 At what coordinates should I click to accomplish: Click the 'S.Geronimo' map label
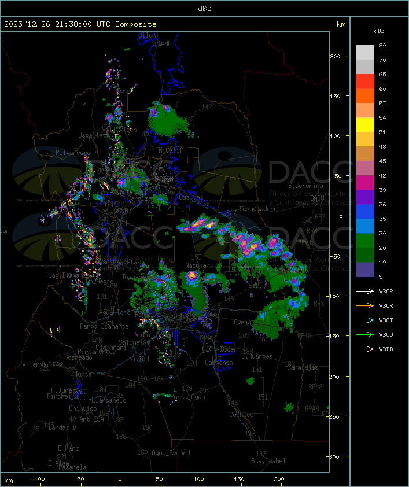[x=305, y=186]
